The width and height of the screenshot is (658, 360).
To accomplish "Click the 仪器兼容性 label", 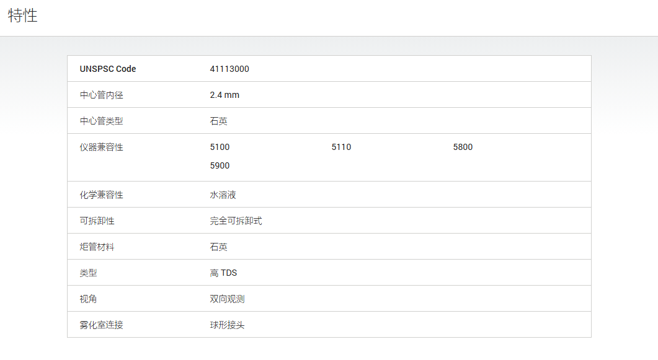I will [102, 147].
